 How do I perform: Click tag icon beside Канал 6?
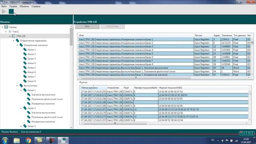point(25,72)
